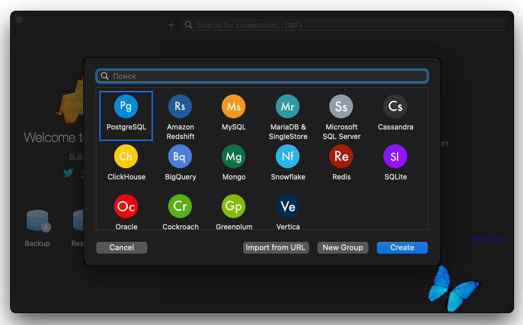Pick the Snowflake driver icon
This screenshot has width=523, height=325.
288,156
